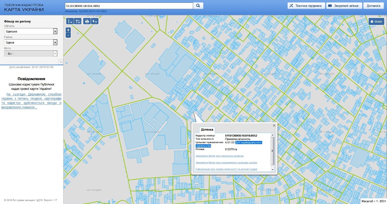Click the Дата оновлення timestamp
This screenshot has width=387, height=204.
(x=31, y=67)
